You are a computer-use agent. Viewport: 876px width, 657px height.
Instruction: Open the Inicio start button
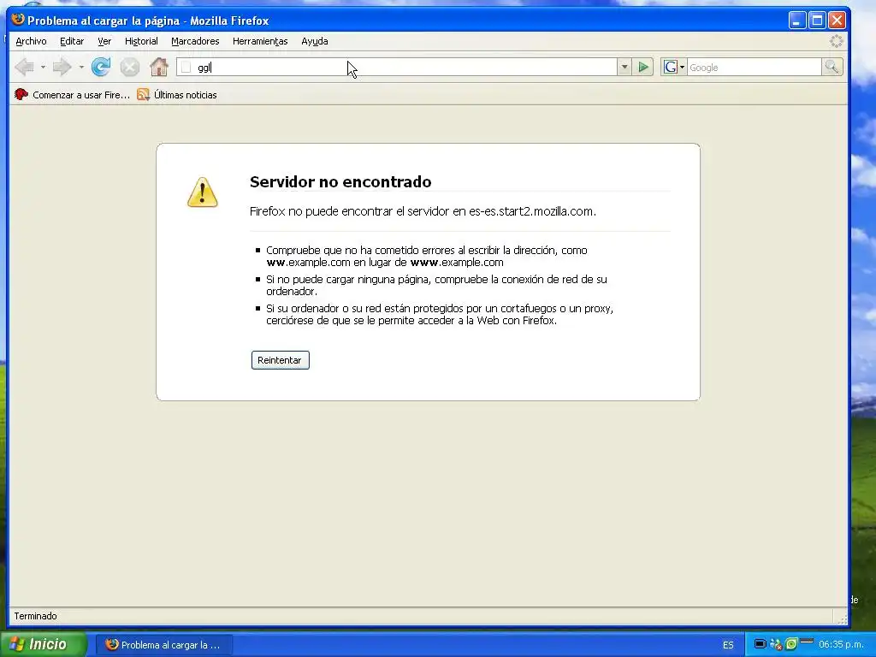point(43,644)
